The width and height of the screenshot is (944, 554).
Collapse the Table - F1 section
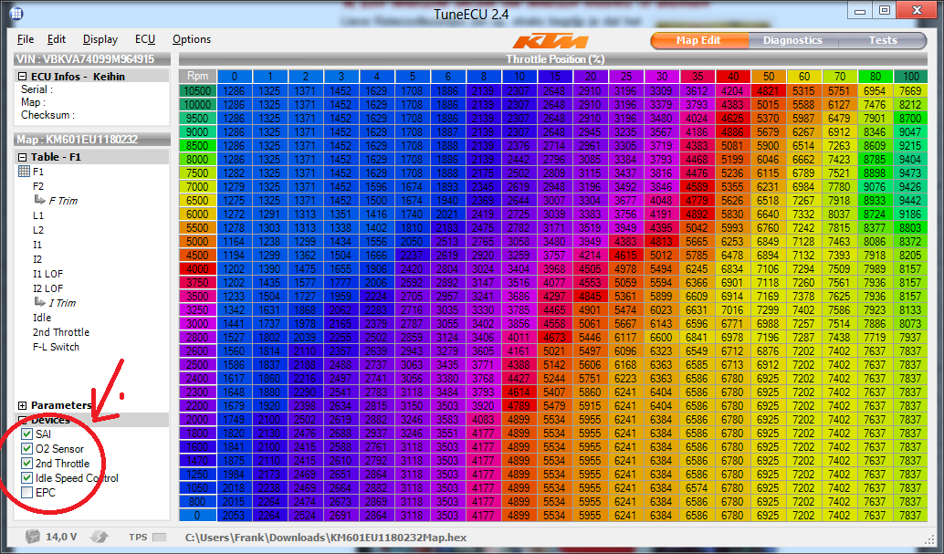tap(23, 157)
